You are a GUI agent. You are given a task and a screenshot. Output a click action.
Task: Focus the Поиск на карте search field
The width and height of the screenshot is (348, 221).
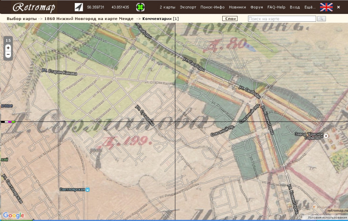(282, 19)
